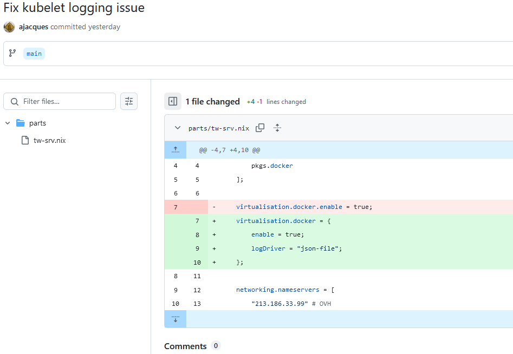Click the magnifier in the filter box
The height and width of the screenshot is (354, 513).
(x=14, y=101)
